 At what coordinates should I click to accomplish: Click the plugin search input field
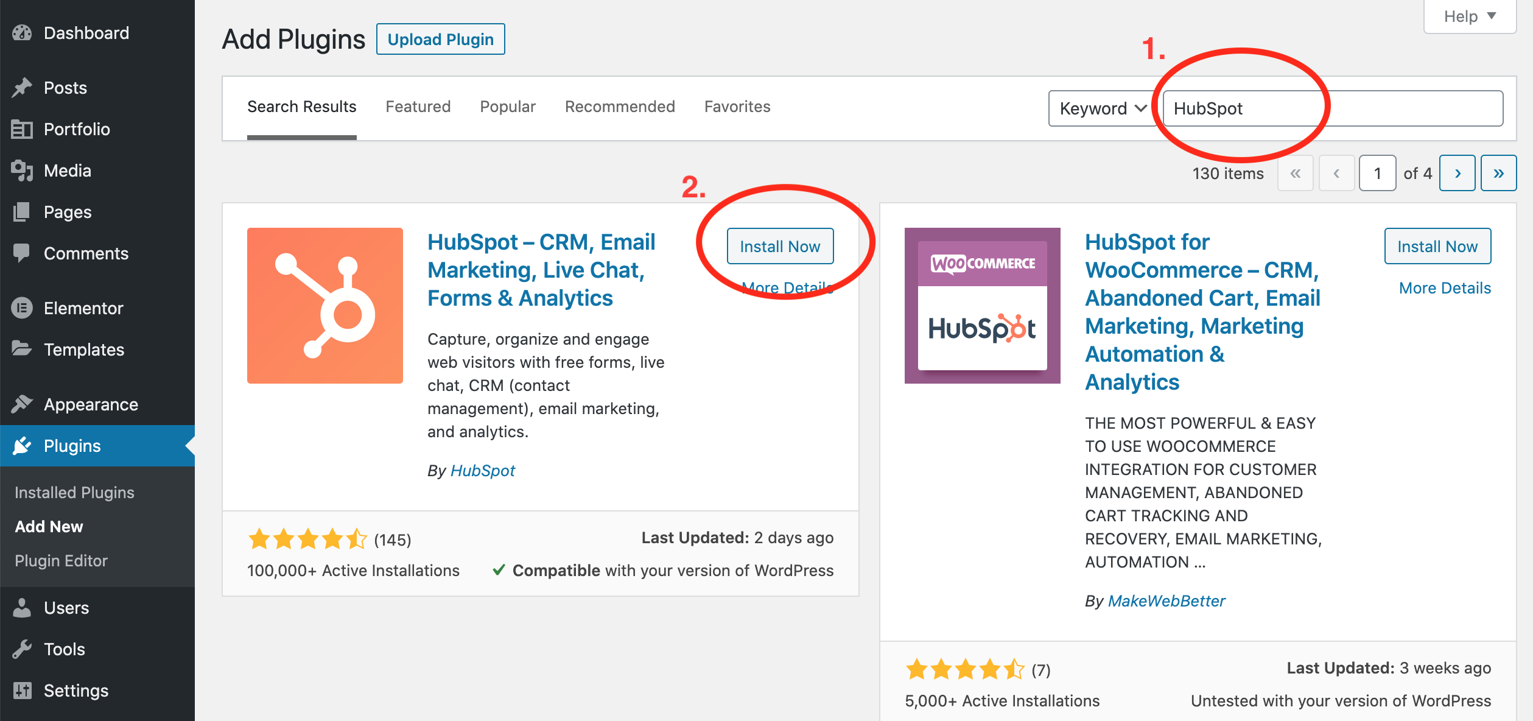pos(1332,108)
